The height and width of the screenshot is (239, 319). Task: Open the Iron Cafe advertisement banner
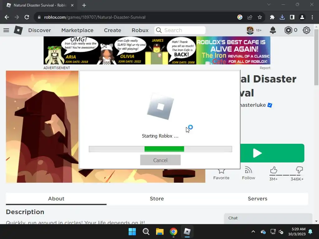(157, 50)
